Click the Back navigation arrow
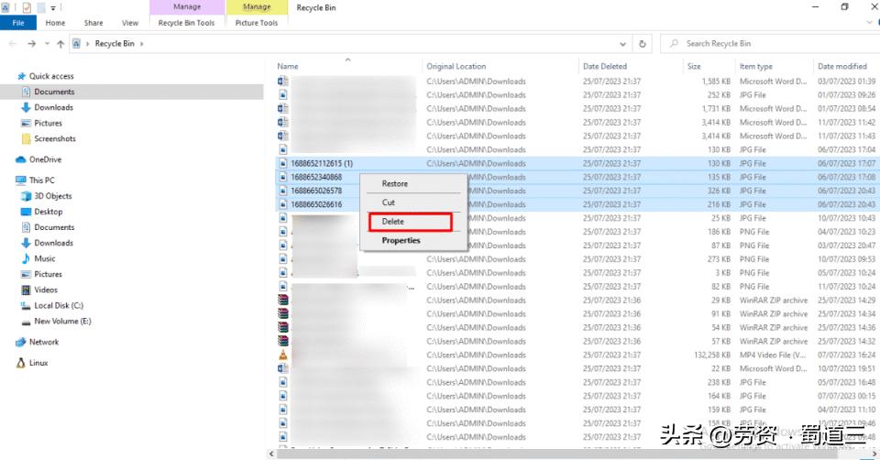 tap(13, 44)
